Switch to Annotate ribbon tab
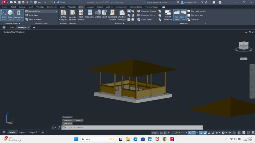 [x=72, y=7]
